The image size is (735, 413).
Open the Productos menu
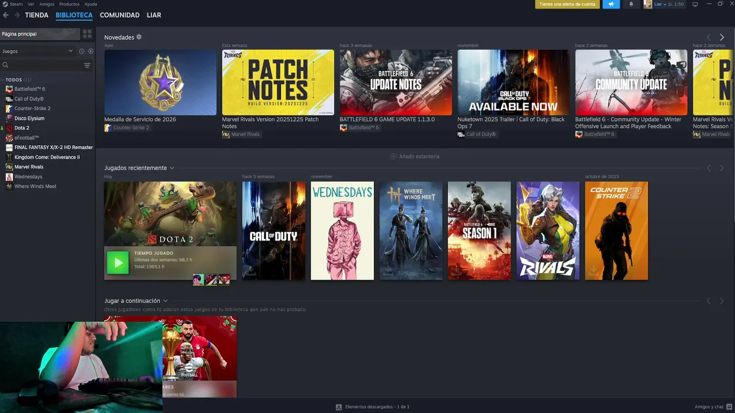69,4
